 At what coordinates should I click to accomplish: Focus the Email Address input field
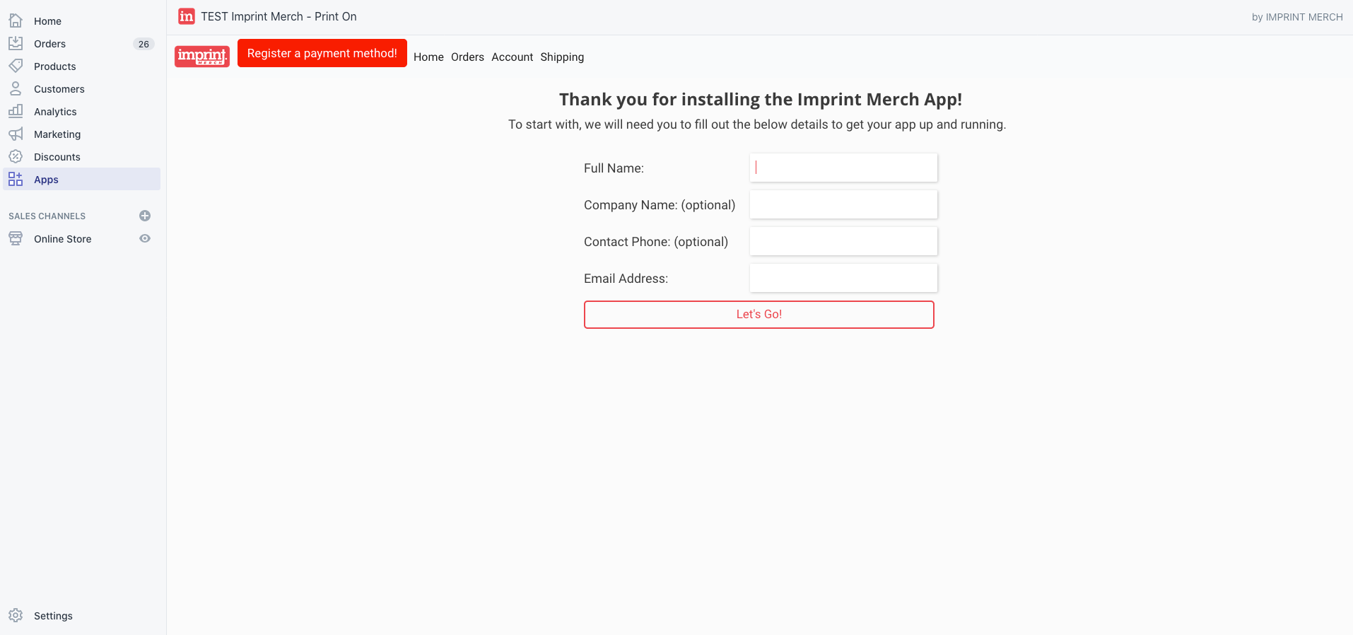click(x=843, y=279)
